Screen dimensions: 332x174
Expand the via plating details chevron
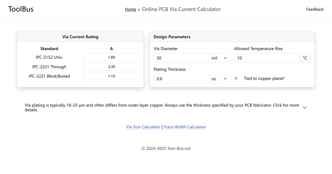[305, 107]
